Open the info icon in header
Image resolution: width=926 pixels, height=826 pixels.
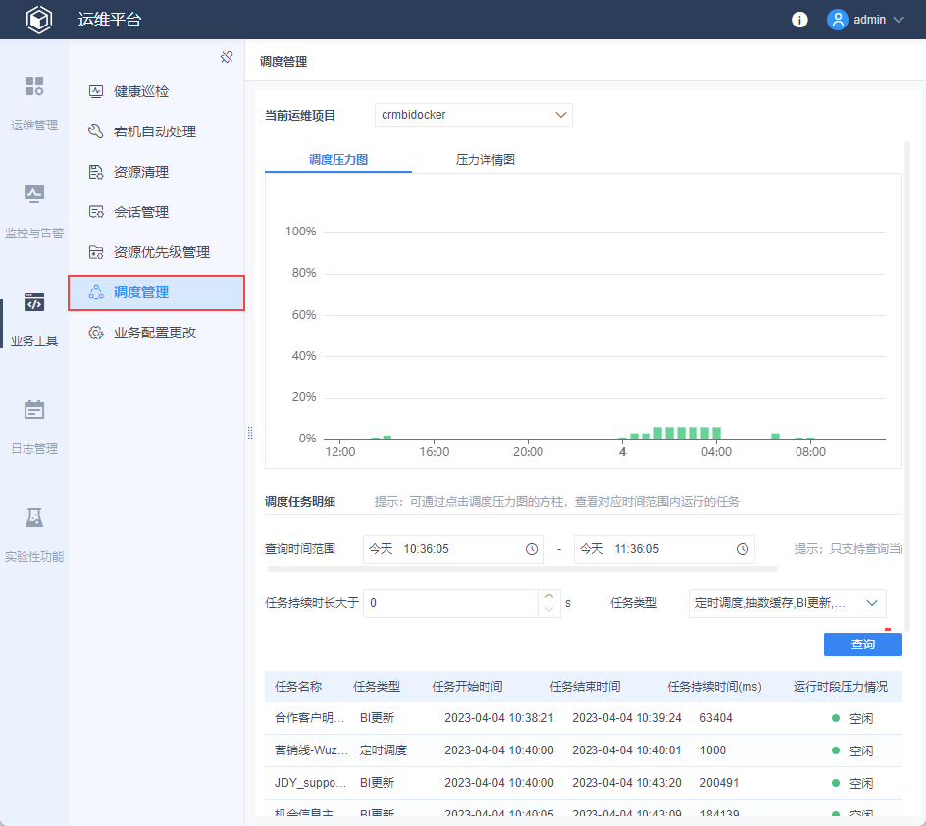pos(799,20)
